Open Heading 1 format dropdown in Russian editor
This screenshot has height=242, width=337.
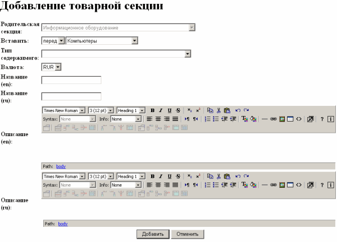click(142, 176)
